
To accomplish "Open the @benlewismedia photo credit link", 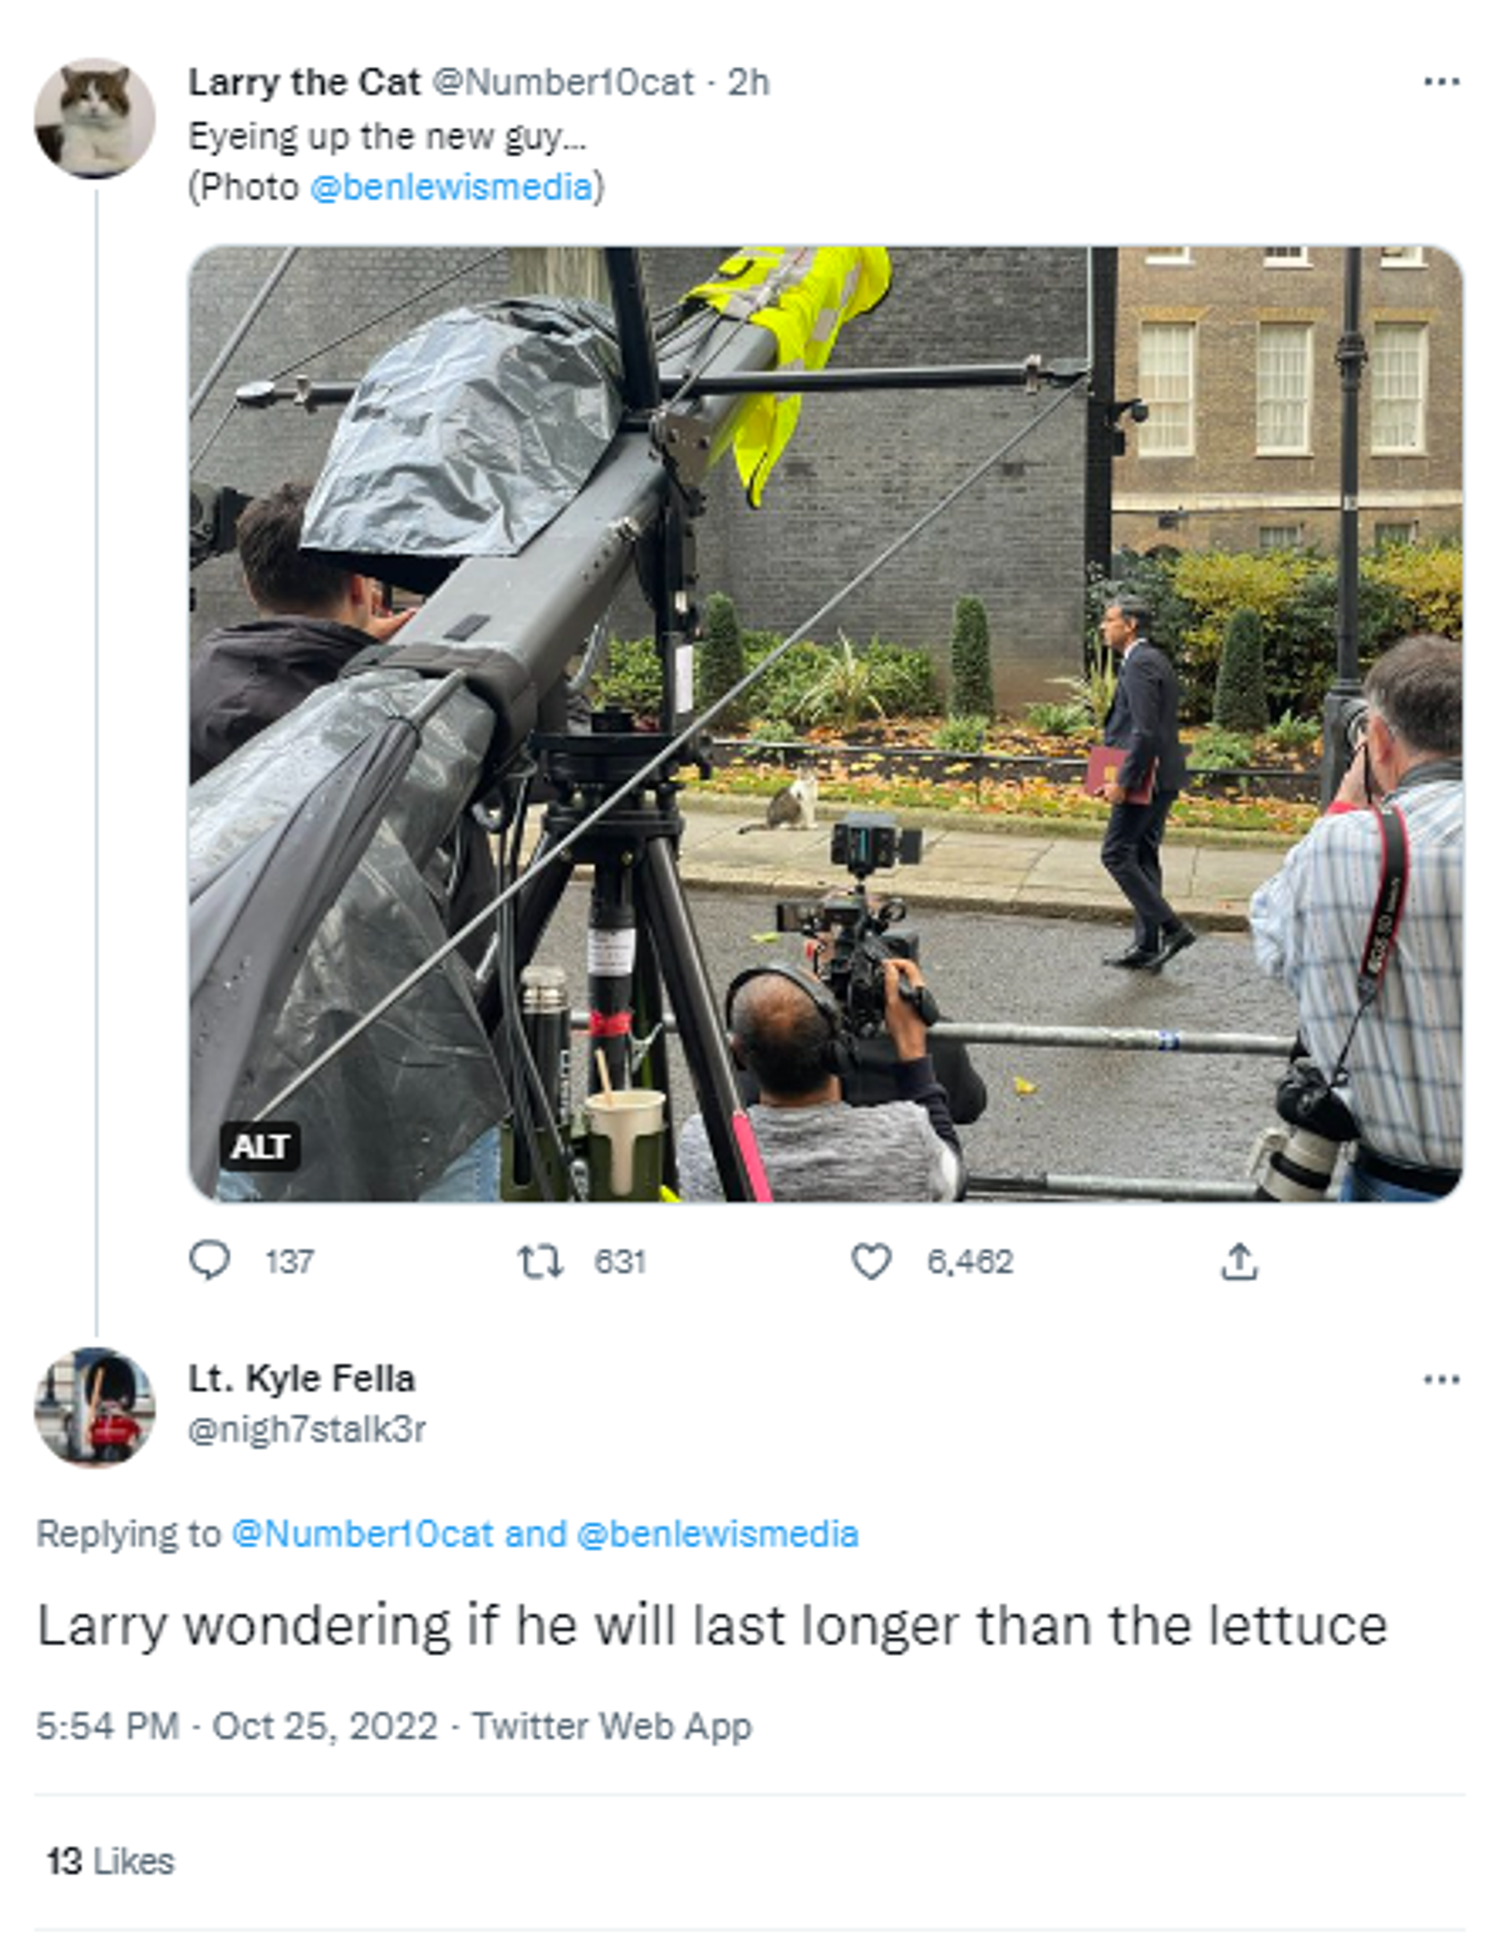I will coord(451,188).
